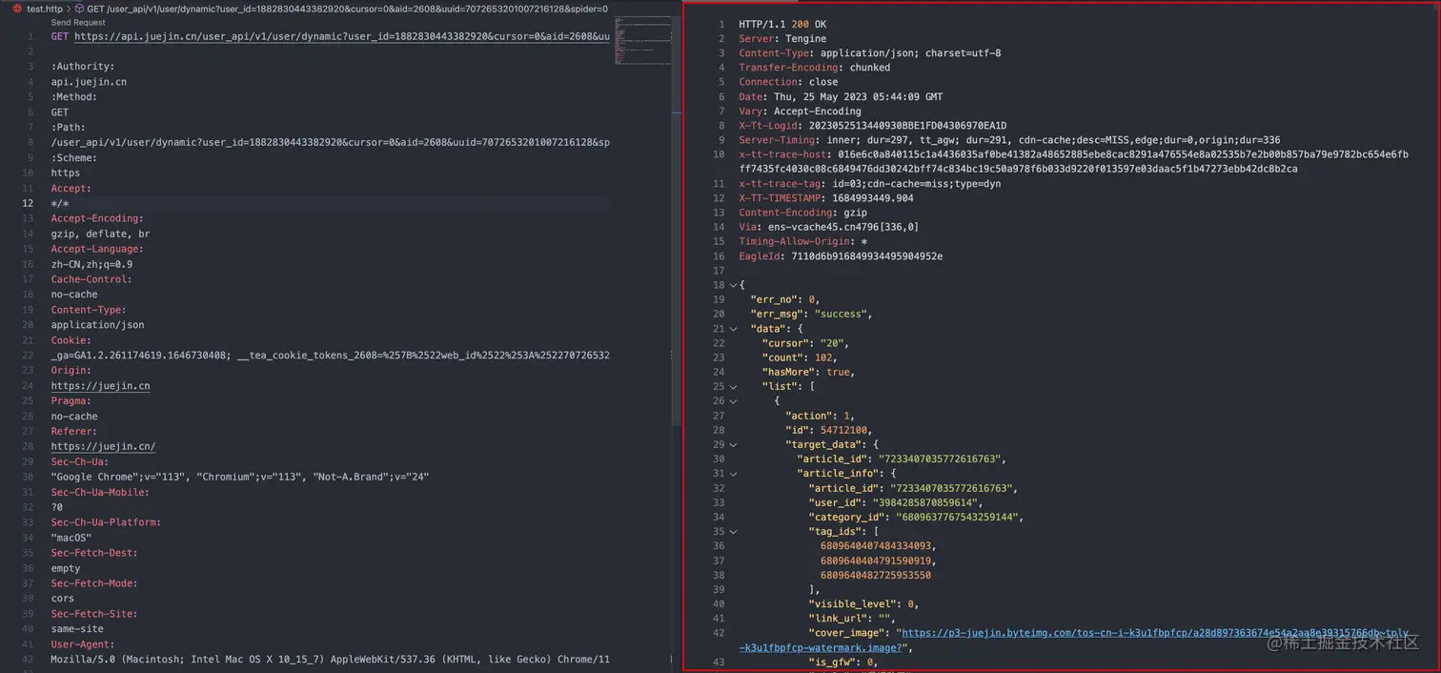Screen dimensions: 1441x673
Task: Click the Sec-Ch-Ua: header name
Action: (x=80, y=461)
